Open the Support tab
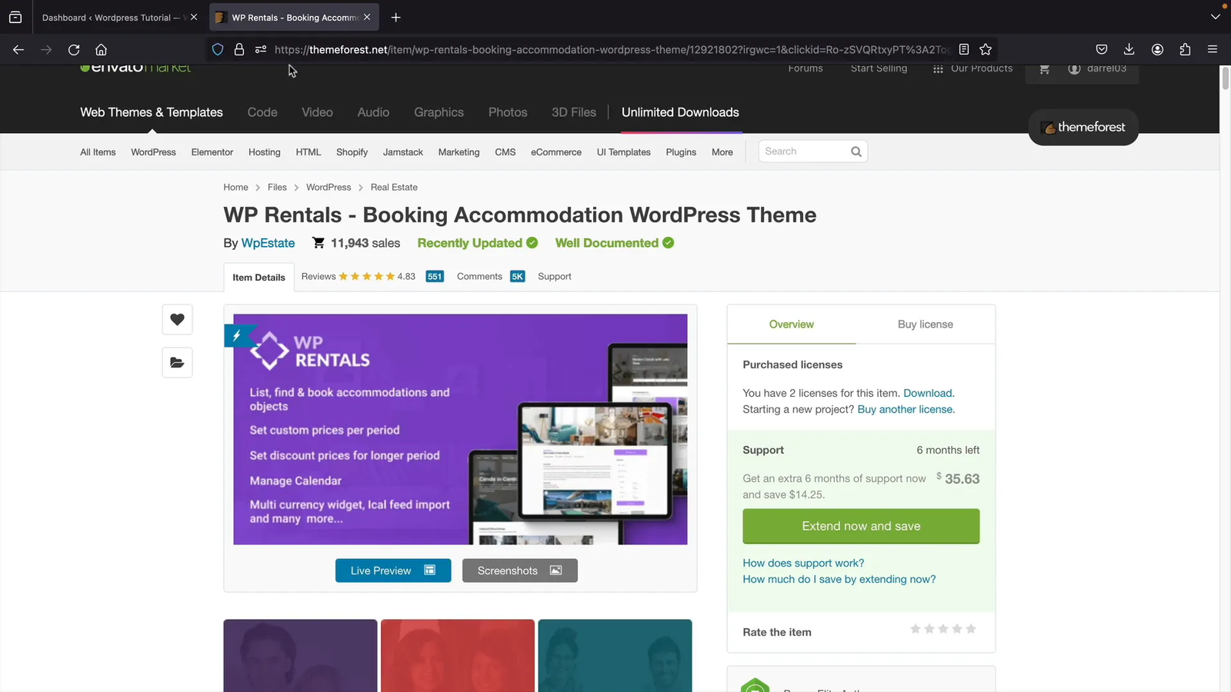This screenshot has height=692, width=1231. (555, 277)
